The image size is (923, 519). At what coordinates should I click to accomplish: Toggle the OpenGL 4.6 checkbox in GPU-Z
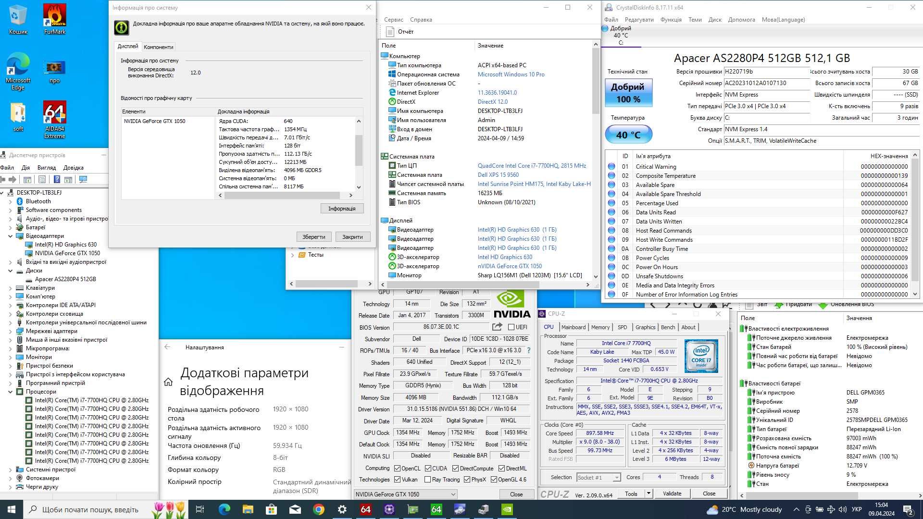point(493,480)
